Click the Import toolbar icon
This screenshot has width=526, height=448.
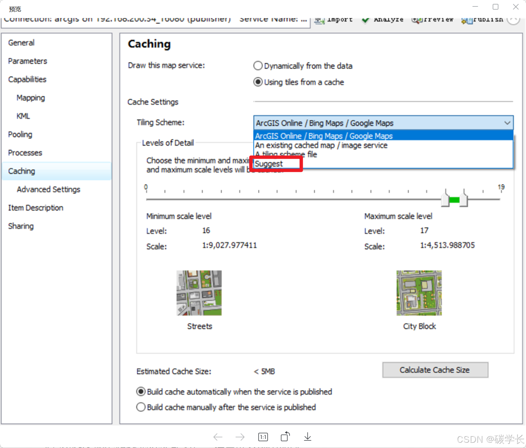coord(320,20)
